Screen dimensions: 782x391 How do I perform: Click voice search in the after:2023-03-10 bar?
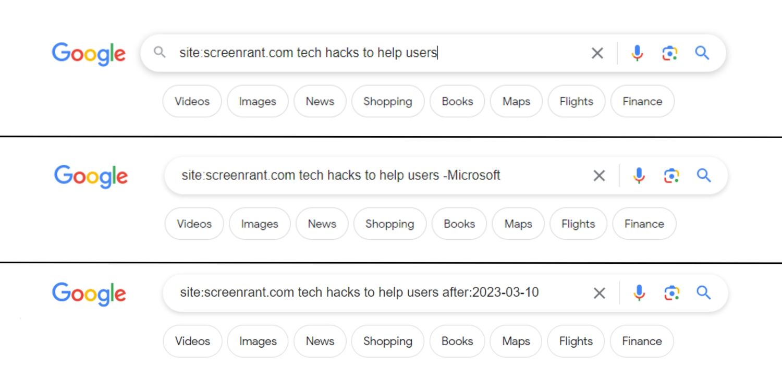tap(639, 293)
